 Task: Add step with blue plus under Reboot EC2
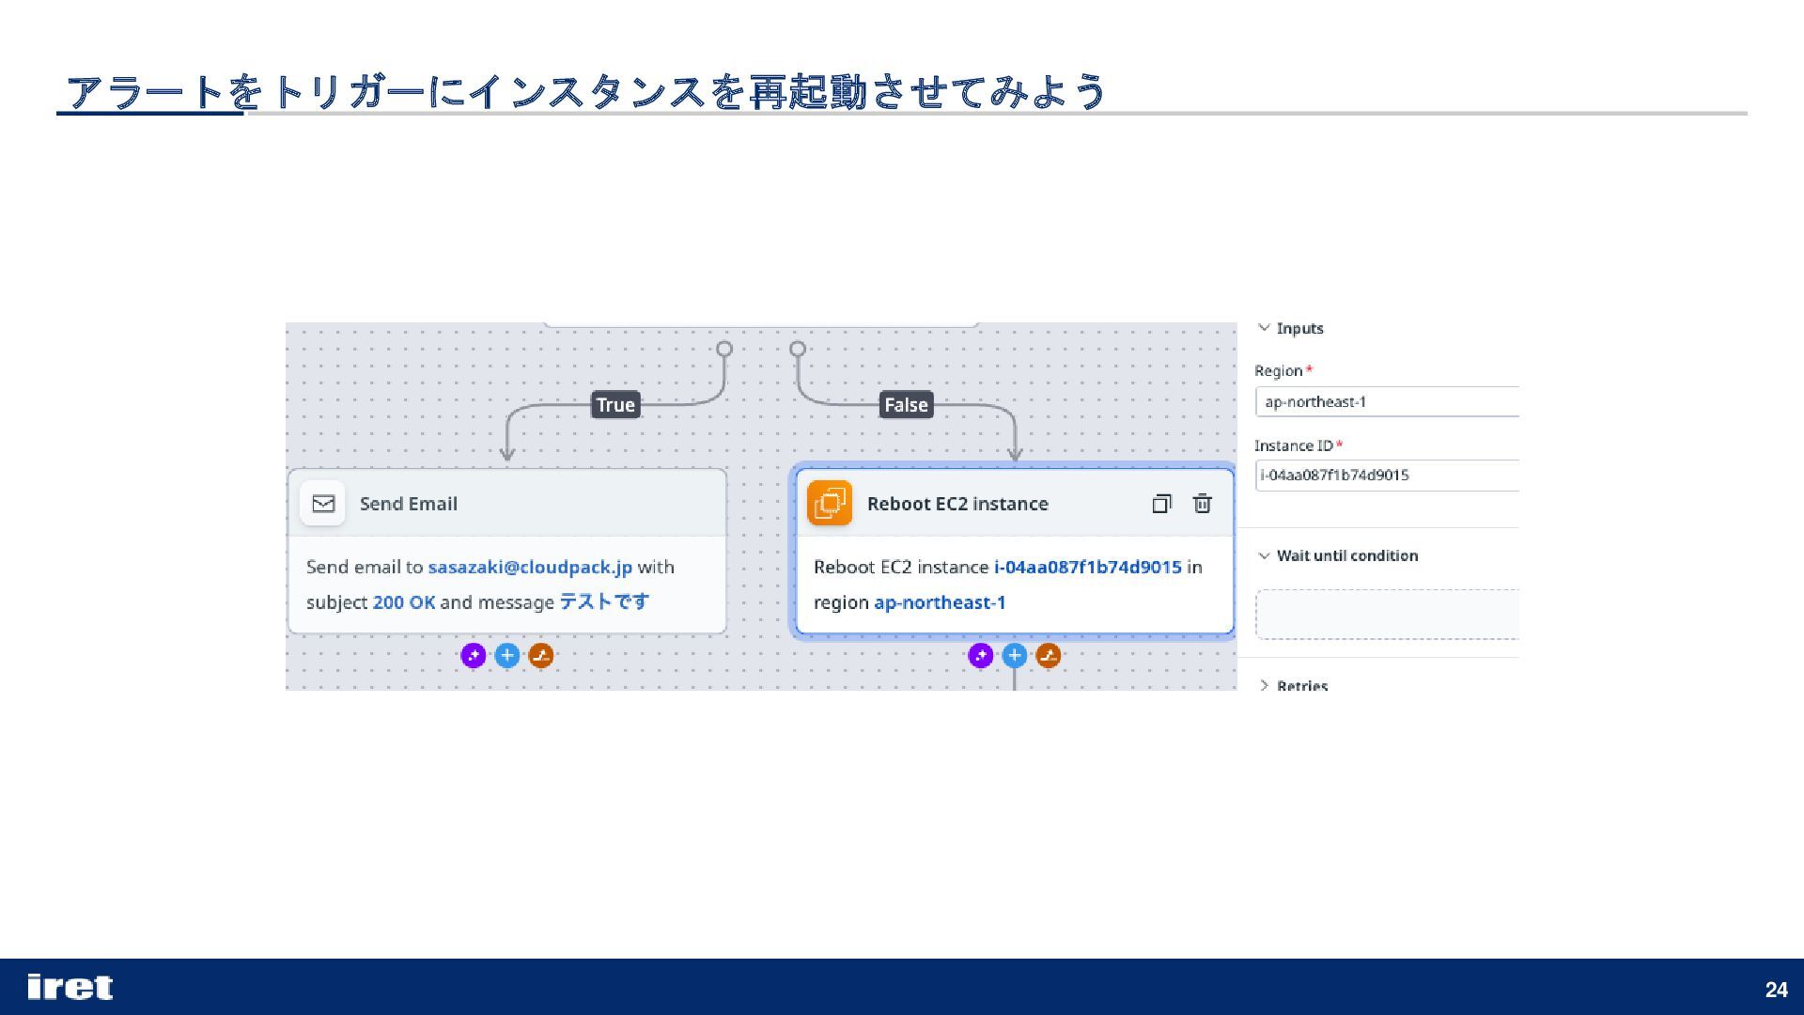coord(1015,655)
